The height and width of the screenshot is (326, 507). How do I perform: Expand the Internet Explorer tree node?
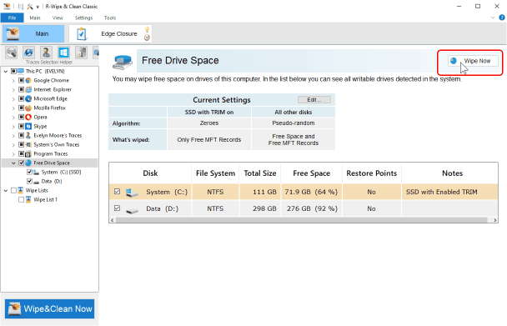coord(13,89)
